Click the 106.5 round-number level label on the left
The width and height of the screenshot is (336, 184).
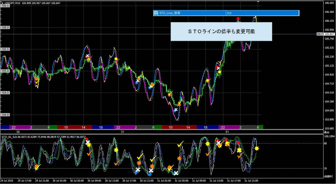pyautogui.click(x=5, y=6)
